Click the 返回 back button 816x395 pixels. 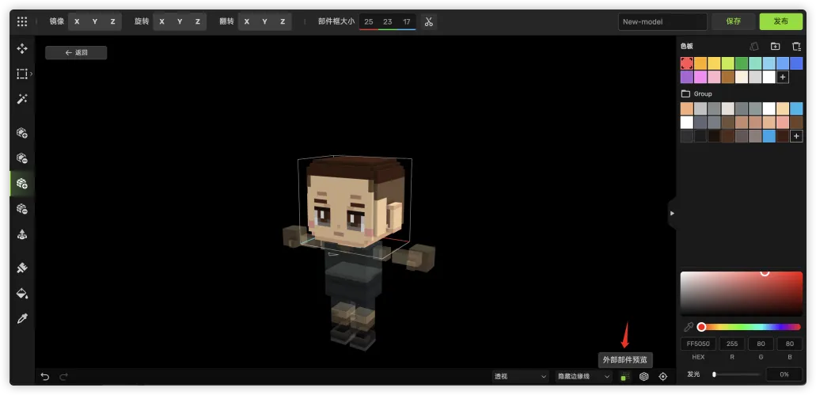click(76, 52)
